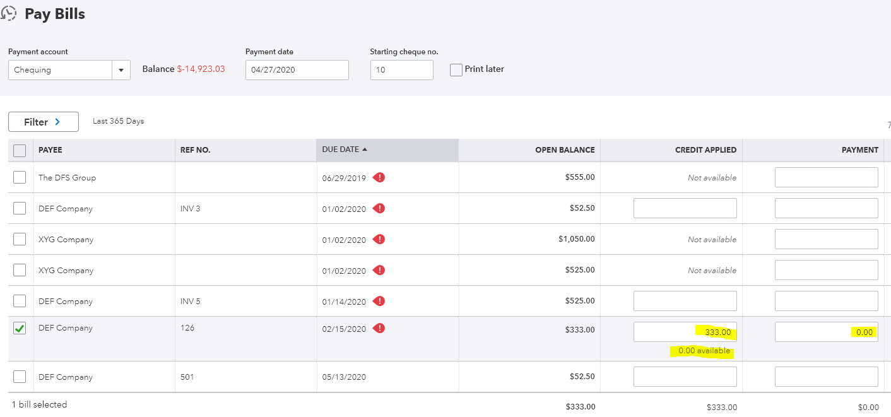This screenshot has height=417, width=891.
Task: Click Credit Applied field for INV 3
Action: point(685,208)
